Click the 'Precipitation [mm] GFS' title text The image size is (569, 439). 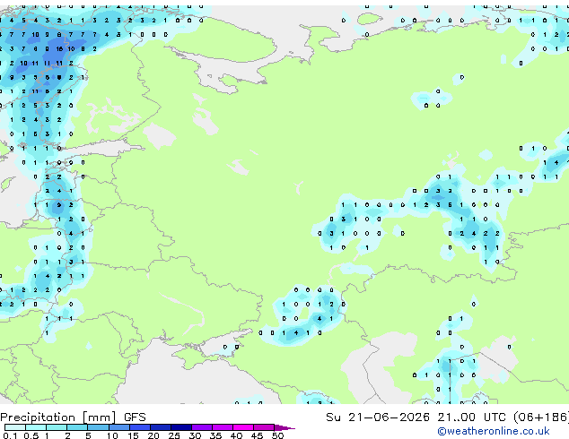pos(73,417)
